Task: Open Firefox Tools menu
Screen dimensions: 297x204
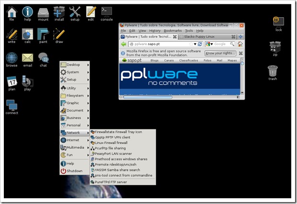Action: 189,31
